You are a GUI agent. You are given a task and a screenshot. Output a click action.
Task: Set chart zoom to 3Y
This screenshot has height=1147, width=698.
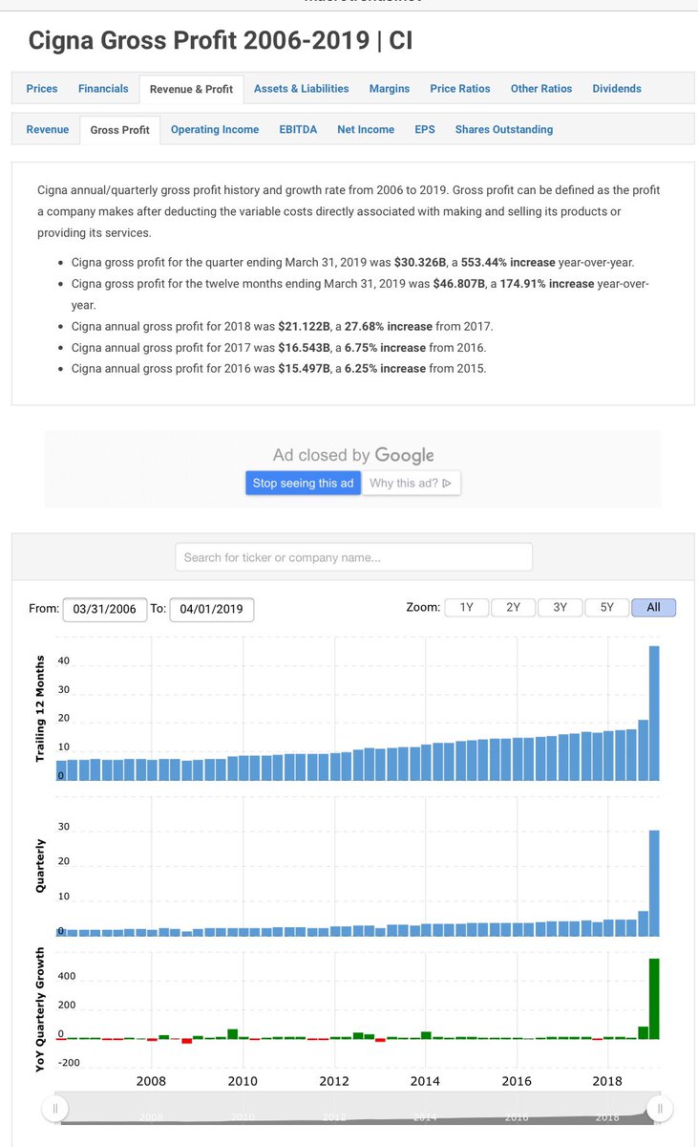561,608
